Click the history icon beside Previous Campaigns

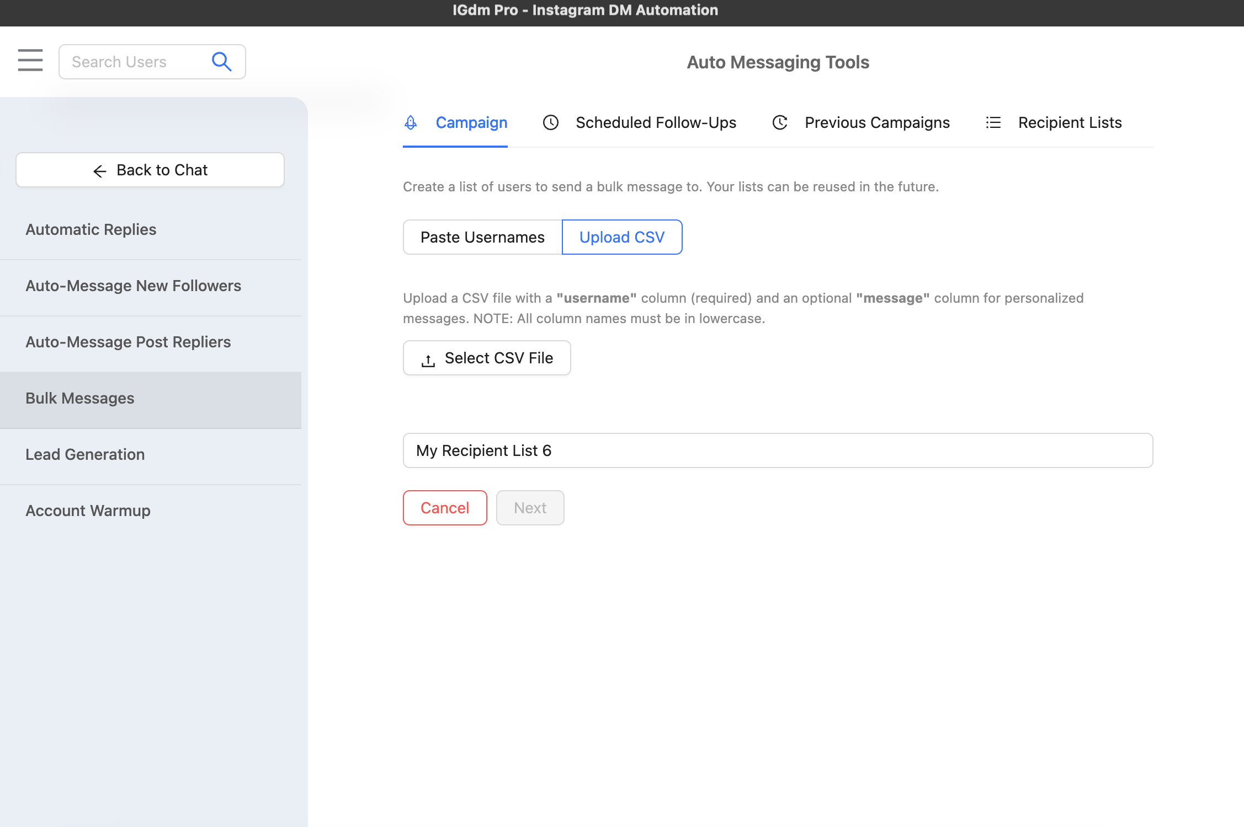(x=779, y=122)
